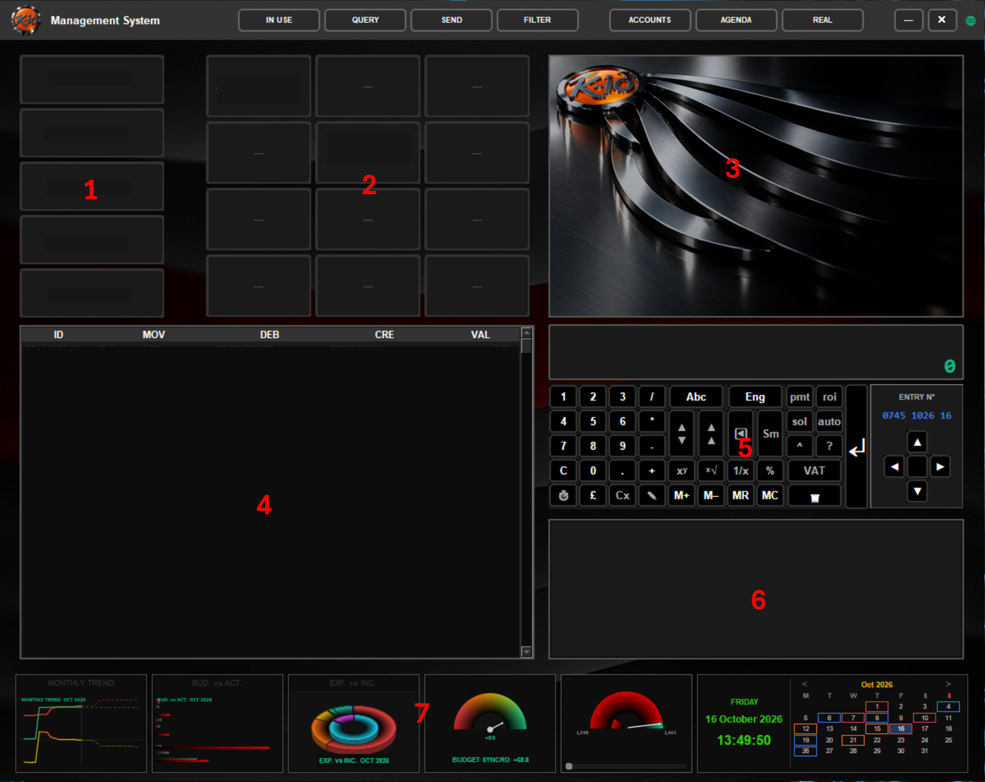This screenshot has height=782, width=985.
Task: Click Entry N° down arrow
Action: coord(917,491)
